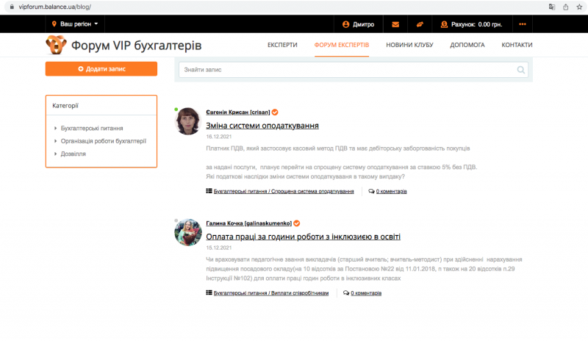Click category list icon under Оплата праці post
The image size is (588, 341).
point(209,292)
